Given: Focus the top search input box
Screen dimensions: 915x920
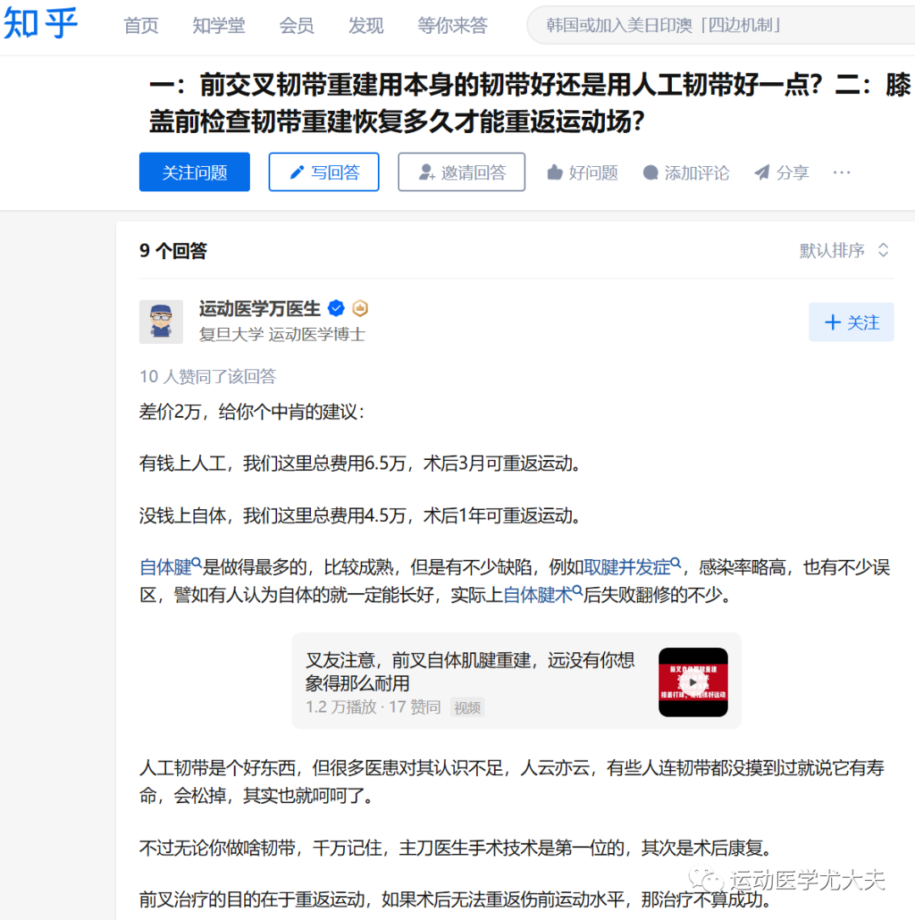Looking at the screenshot, I should pos(720,25).
